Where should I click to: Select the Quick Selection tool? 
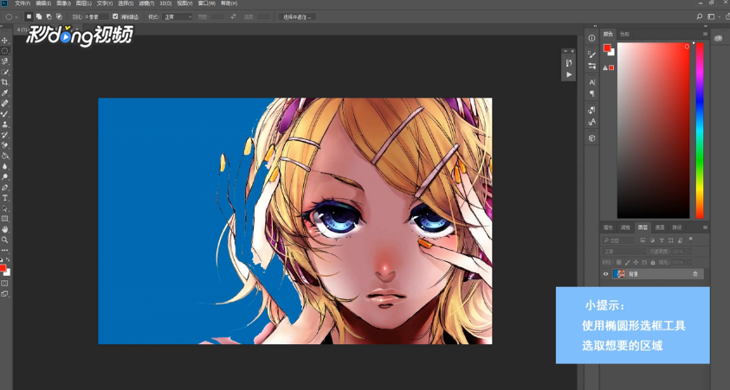coord(4,72)
